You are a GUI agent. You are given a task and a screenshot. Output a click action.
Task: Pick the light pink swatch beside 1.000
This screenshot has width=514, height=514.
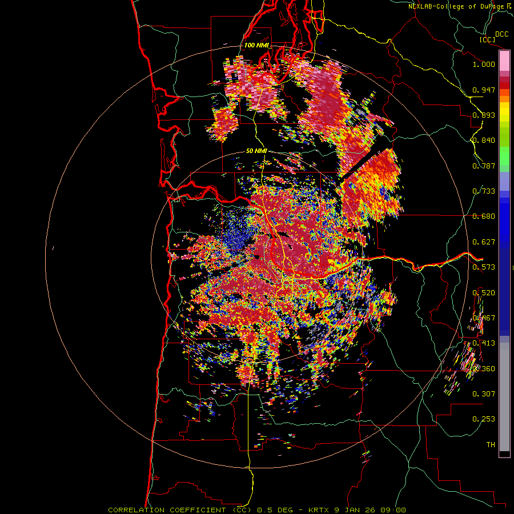[x=504, y=61]
